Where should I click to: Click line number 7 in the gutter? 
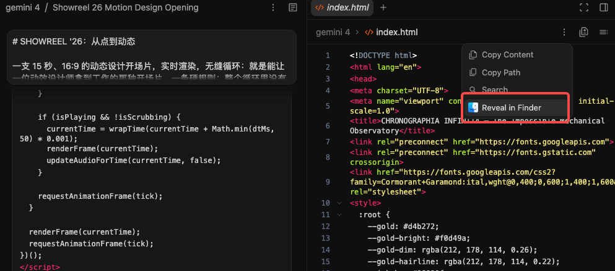(x=328, y=141)
